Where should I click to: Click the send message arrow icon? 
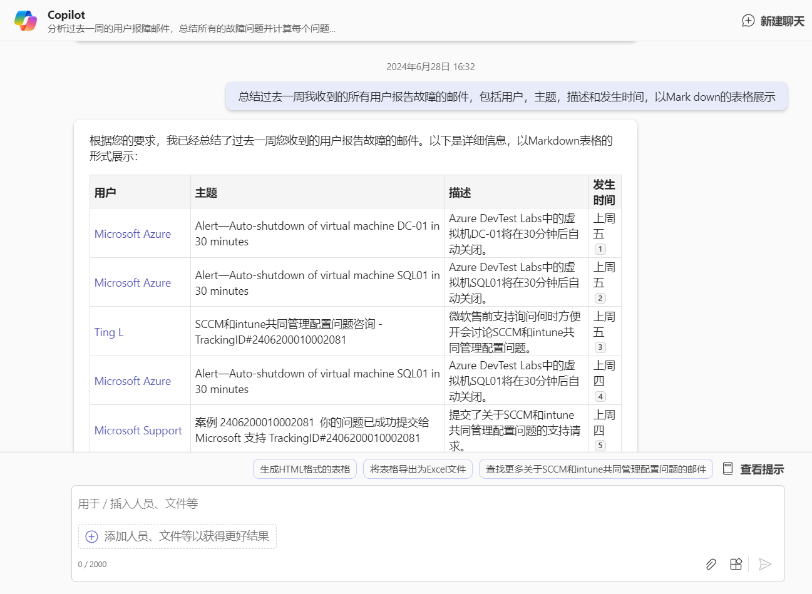click(x=764, y=565)
